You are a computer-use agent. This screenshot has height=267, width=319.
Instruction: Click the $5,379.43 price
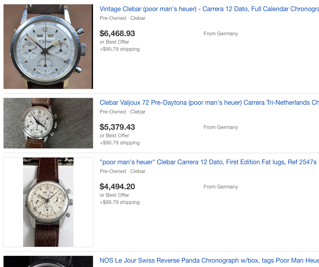pos(117,127)
